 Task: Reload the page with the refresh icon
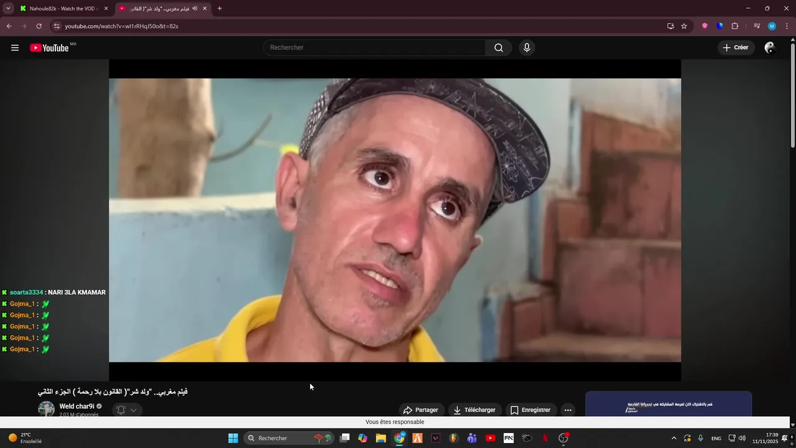(x=39, y=26)
